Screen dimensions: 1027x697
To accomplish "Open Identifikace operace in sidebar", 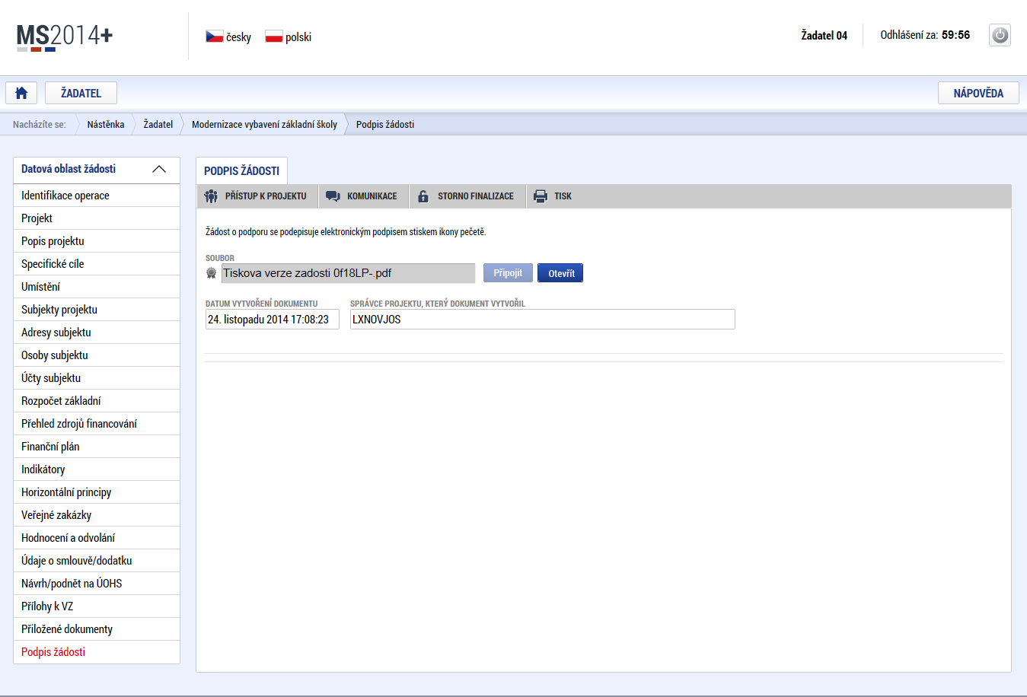I will 97,196.
